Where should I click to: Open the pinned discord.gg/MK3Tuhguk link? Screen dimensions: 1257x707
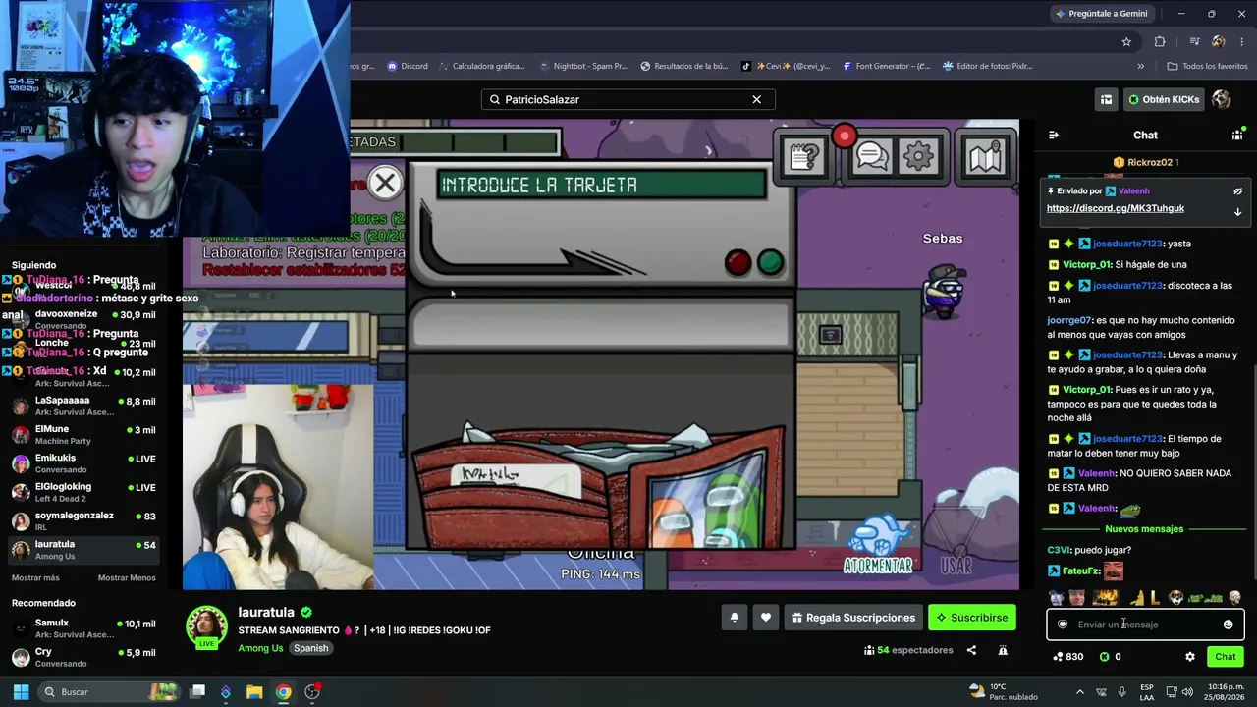(x=1116, y=208)
